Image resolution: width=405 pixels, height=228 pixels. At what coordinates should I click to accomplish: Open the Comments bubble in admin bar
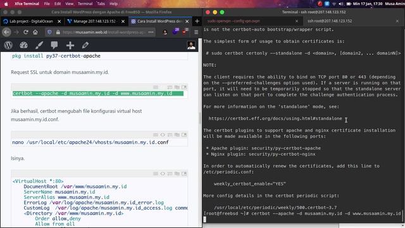pyautogui.click(x=54, y=45)
